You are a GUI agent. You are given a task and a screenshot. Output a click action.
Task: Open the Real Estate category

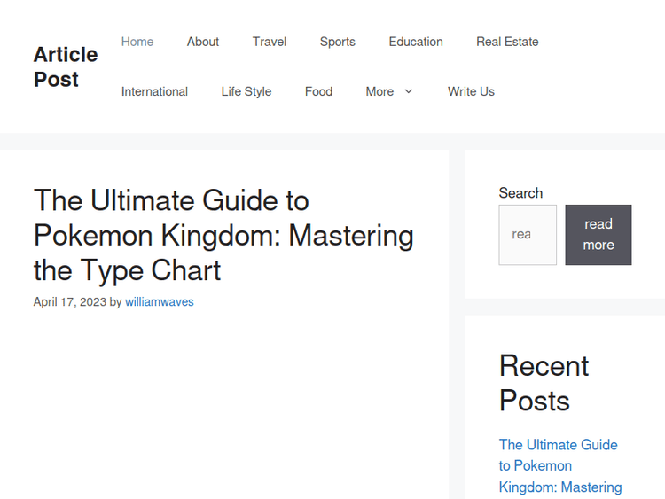507,42
